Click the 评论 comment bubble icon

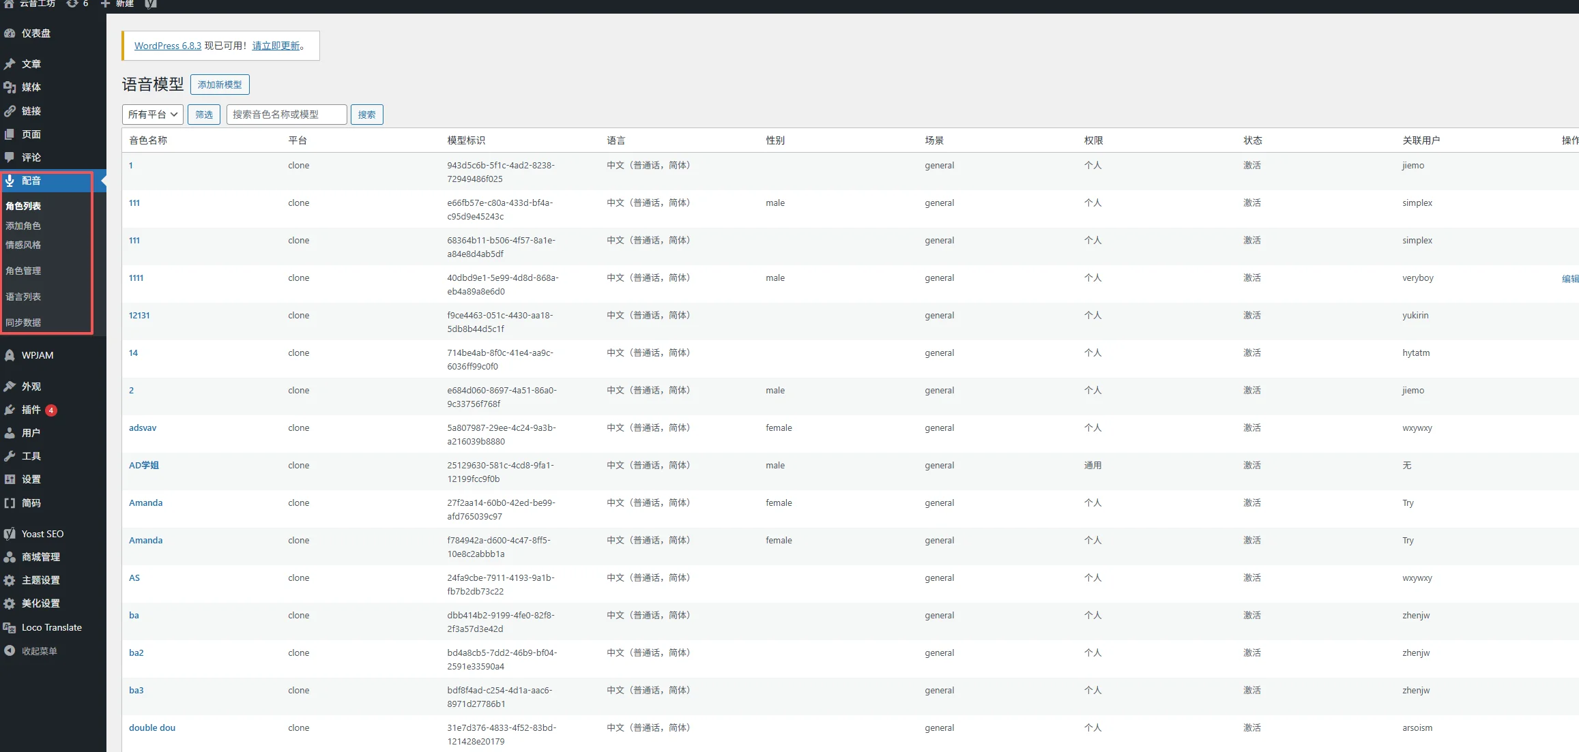[10, 157]
